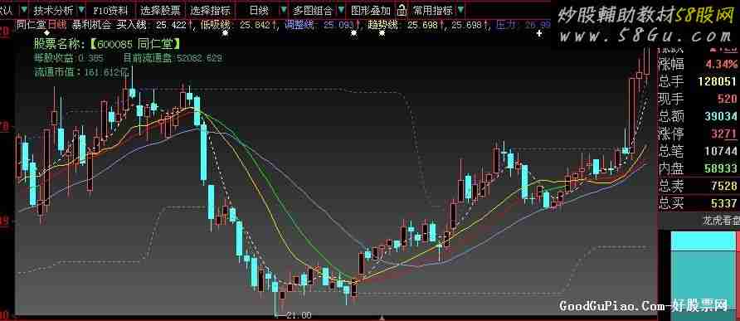The image size is (740, 321).
Task: Click the 常用指标 toolbar item
Action: click(432, 10)
